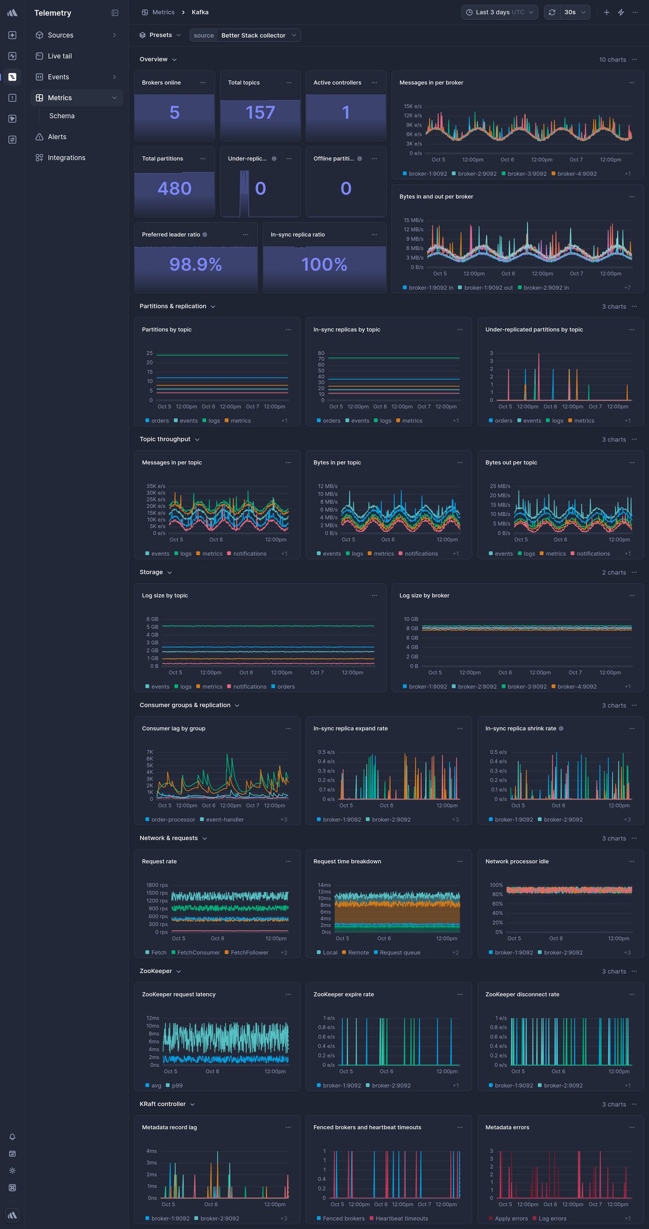This screenshot has height=1229, width=649.
Task: Open Schema under Metrics
Action: click(x=62, y=116)
